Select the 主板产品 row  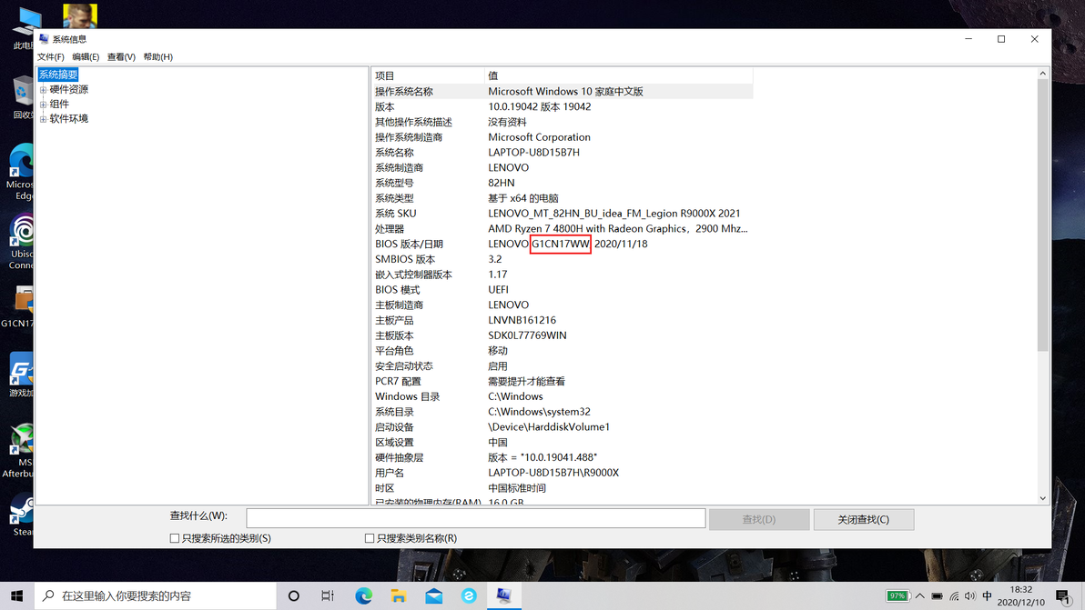(562, 320)
